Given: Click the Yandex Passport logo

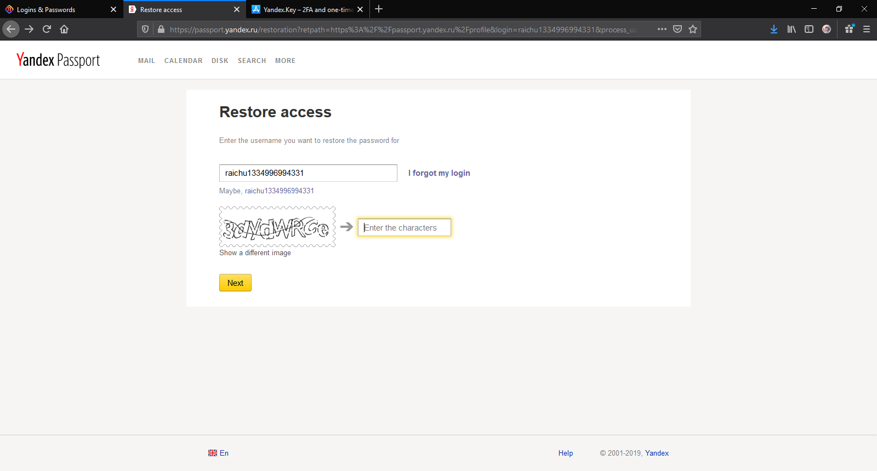Looking at the screenshot, I should pos(58,60).
